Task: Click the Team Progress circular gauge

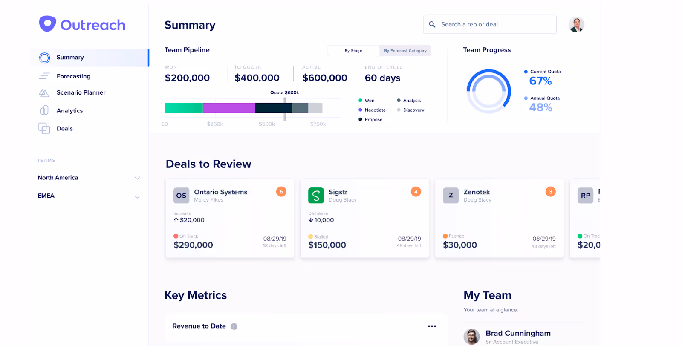Action: coord(488,91)
